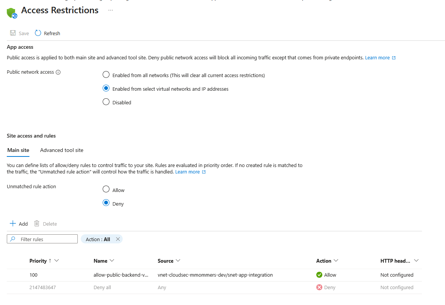
Task: Click the red Deny cross icon
Action: pos(319,287)
